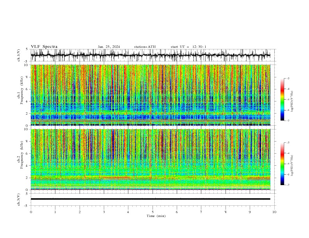The width and height of the screenshot is (309, 238).
Task: Click the 'ch.3(V)' axis label
Action: coord(19,199)
